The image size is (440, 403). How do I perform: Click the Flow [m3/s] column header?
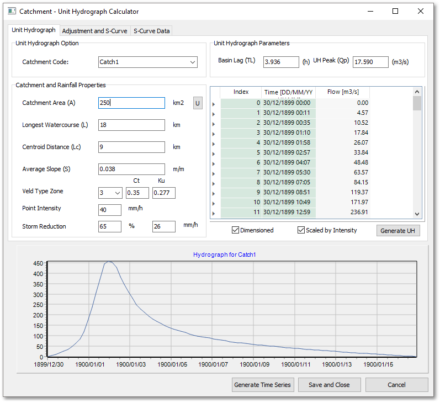pyautogui.click(x=343, y=92)
